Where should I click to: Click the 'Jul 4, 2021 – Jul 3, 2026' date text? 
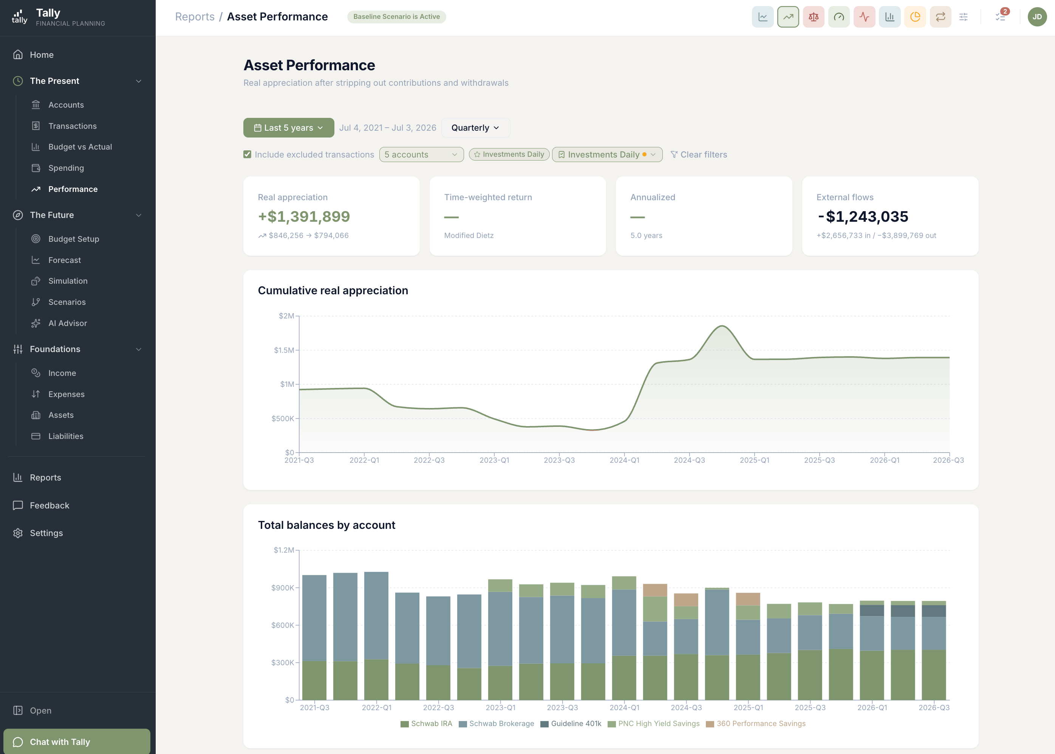[388, 128]
